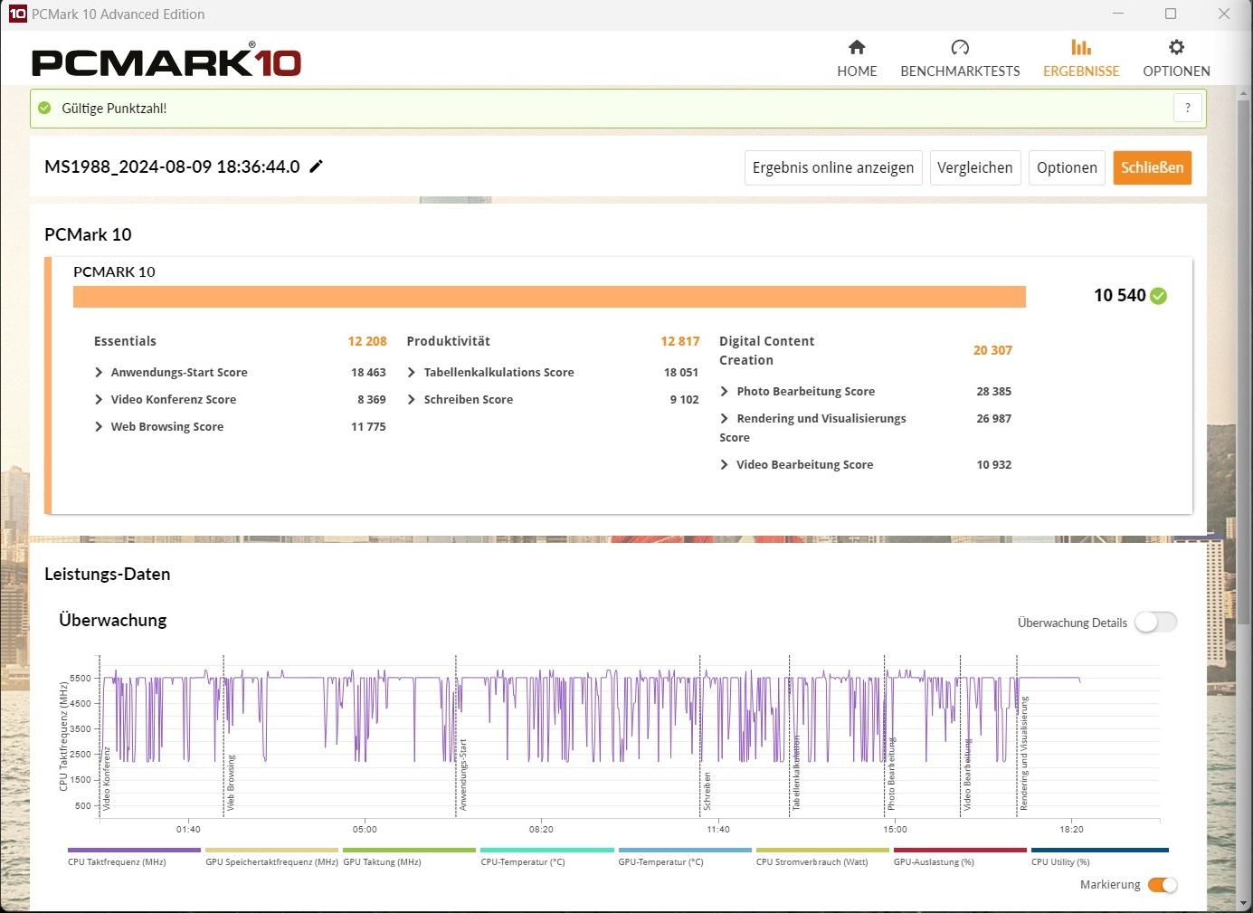Select GPU-Auslastung legend swatch

960,850
